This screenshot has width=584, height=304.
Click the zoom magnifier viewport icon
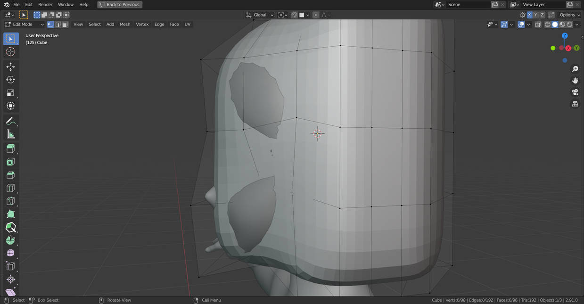click(575, 69)
